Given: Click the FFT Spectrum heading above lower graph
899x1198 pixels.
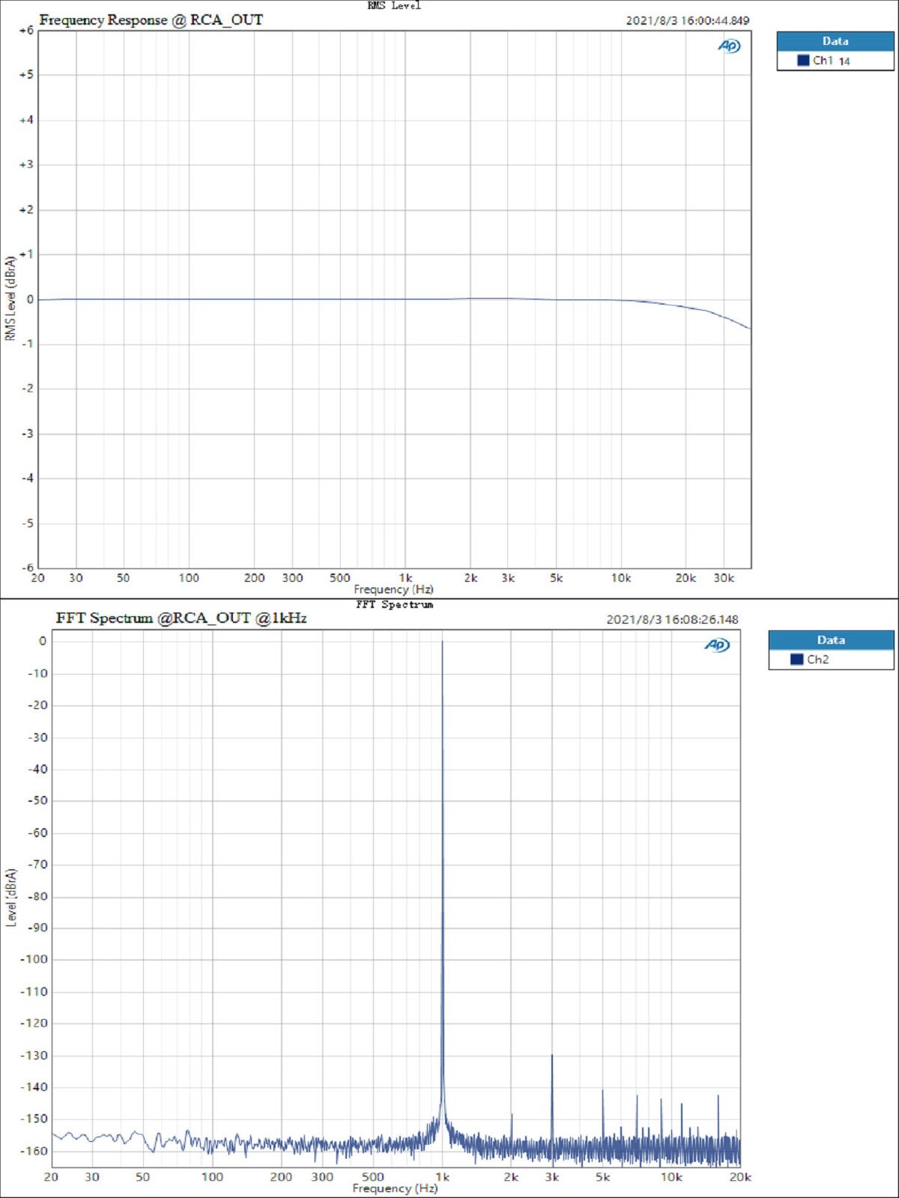Looking at the screenshot, I should (394, 604).
